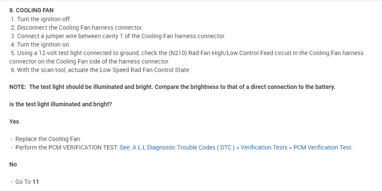Click step 6 about the scan tool

click(101, 70)
